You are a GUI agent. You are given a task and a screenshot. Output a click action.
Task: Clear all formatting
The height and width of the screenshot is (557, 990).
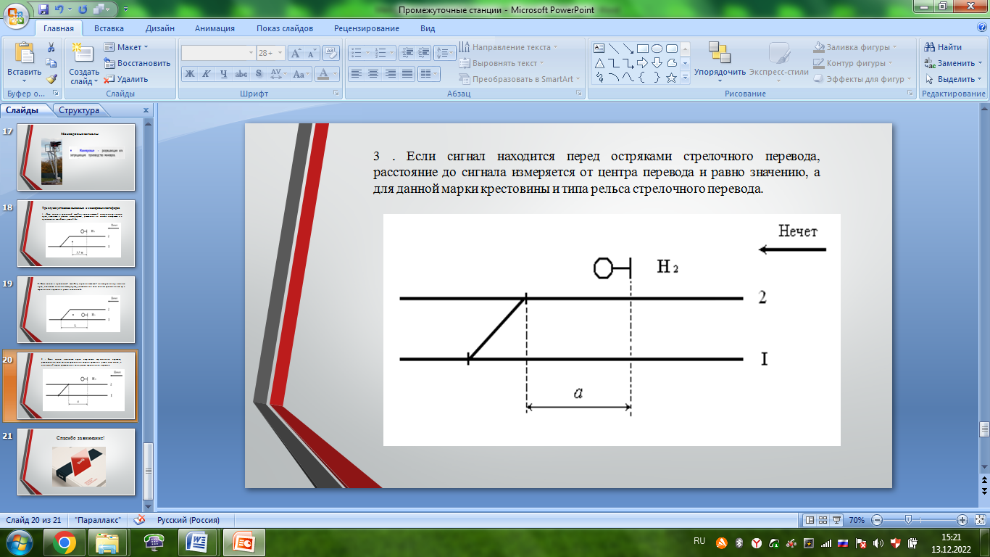[331, 53]
